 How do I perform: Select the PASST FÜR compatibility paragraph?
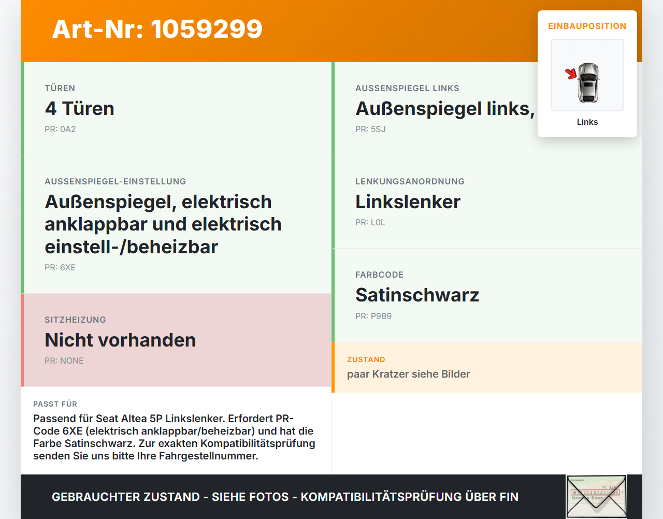[175, 437]
